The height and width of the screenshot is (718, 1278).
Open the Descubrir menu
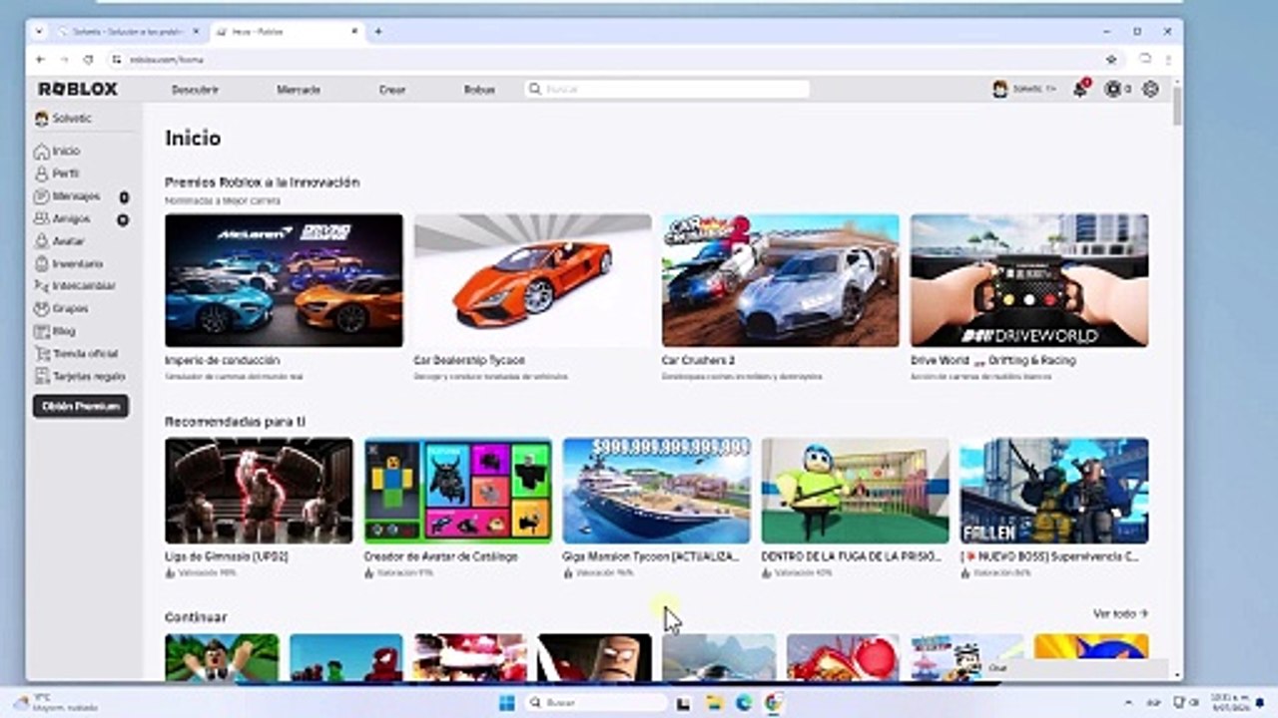[195, 90]
